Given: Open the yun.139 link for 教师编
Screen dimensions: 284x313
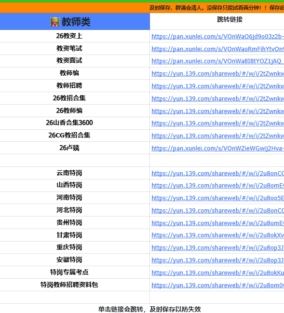Looking at the screenshot, I should click(217, 74).
